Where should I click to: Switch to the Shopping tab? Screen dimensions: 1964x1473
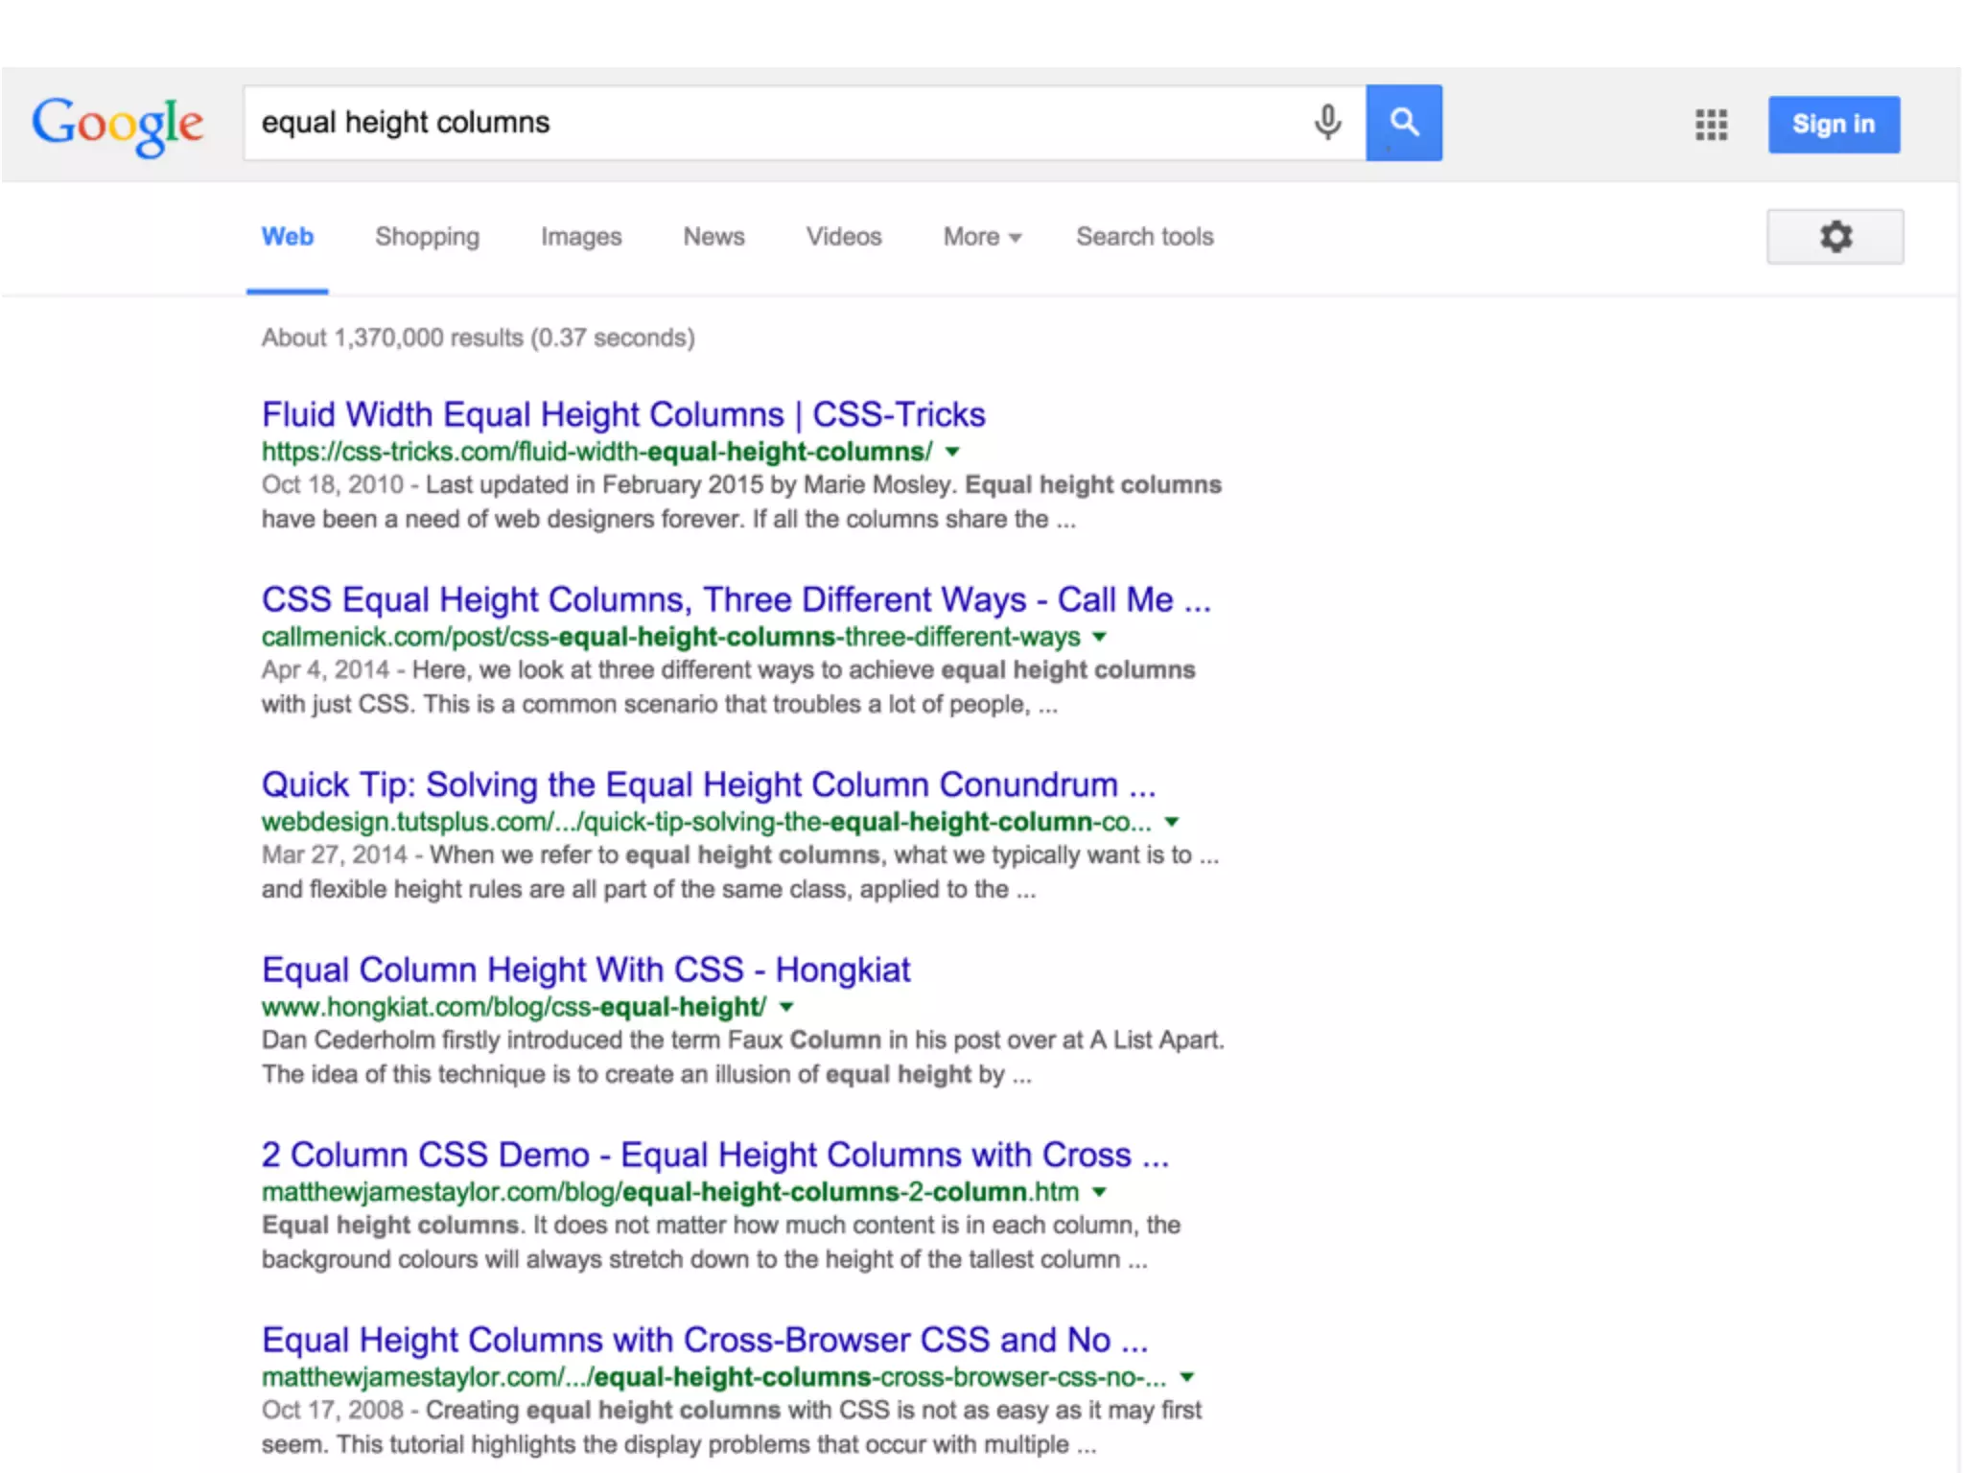427,237
